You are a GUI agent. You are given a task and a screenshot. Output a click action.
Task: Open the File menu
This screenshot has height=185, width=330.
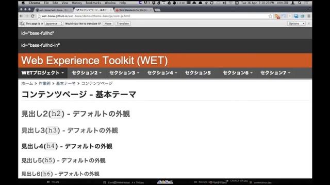[46, 3]
